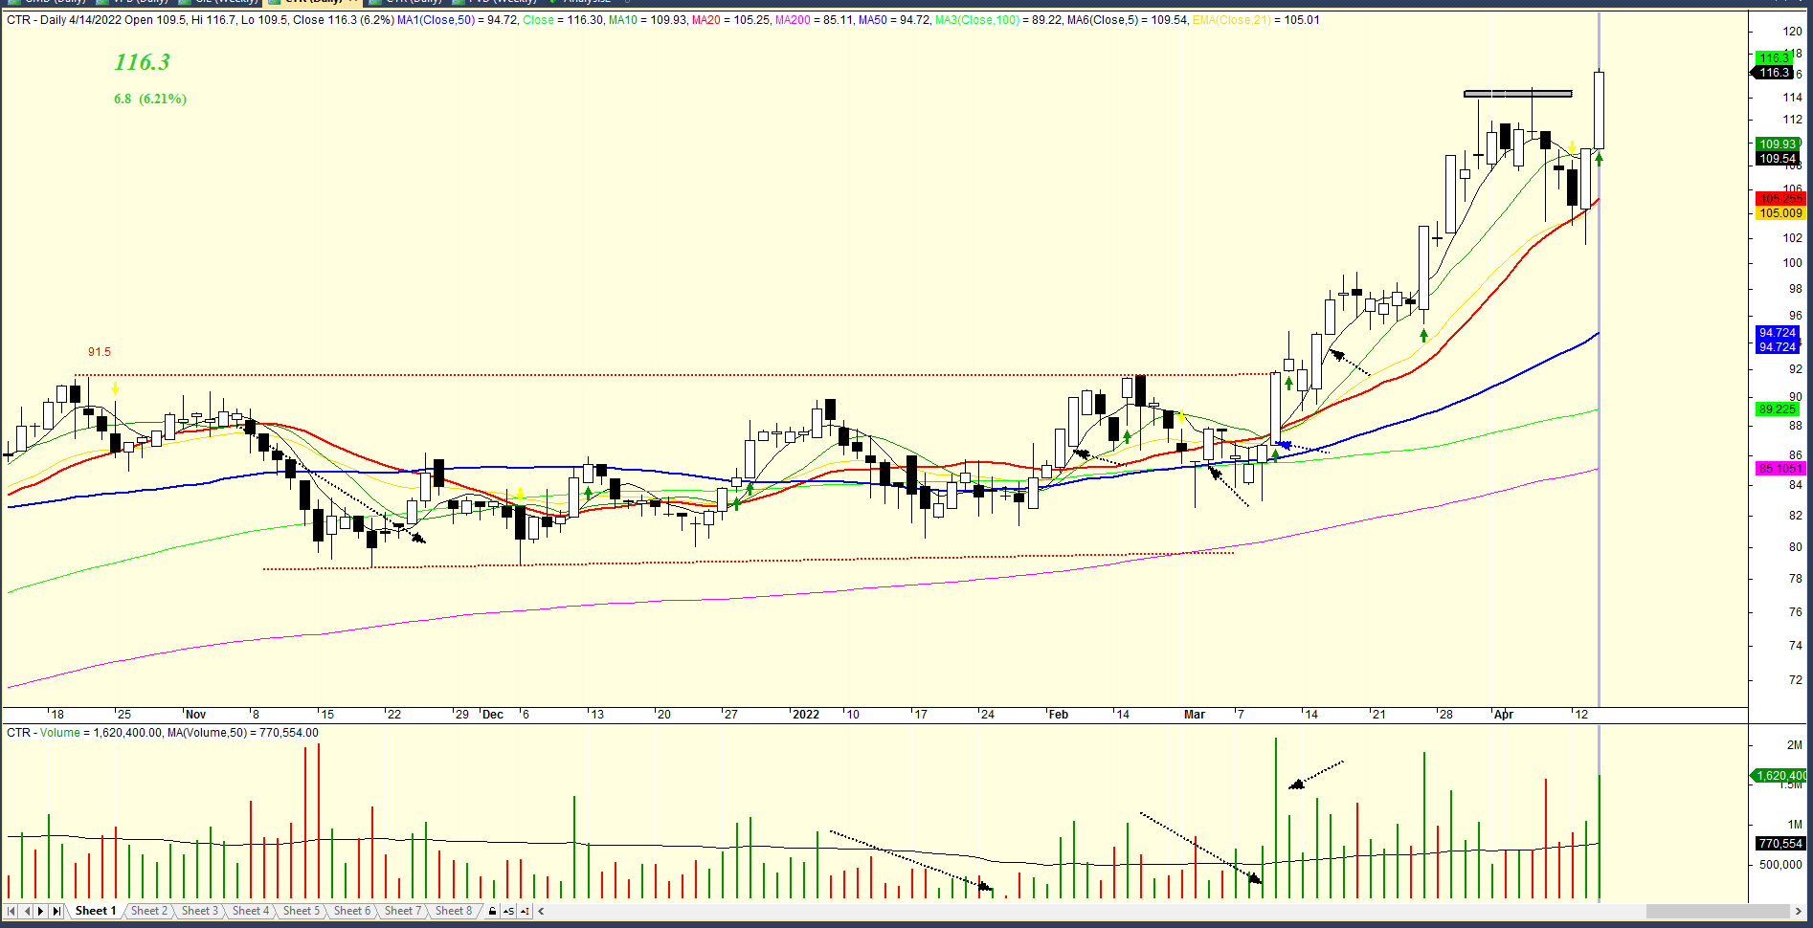
Task: Toggle the interval link 'I' button
Action: 525,912
